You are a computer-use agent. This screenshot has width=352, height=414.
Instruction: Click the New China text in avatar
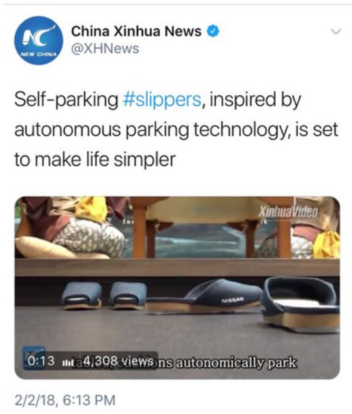tap(39, 54)
